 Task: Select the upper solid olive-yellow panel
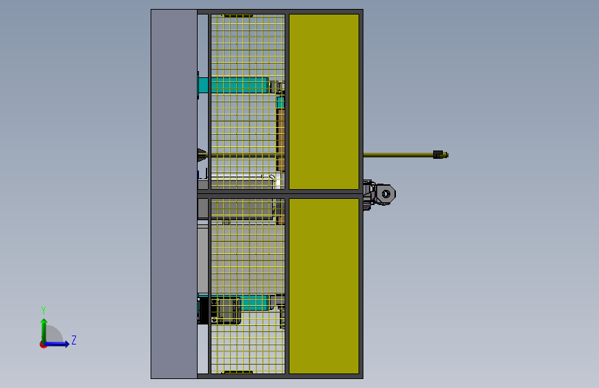(324, 101)
